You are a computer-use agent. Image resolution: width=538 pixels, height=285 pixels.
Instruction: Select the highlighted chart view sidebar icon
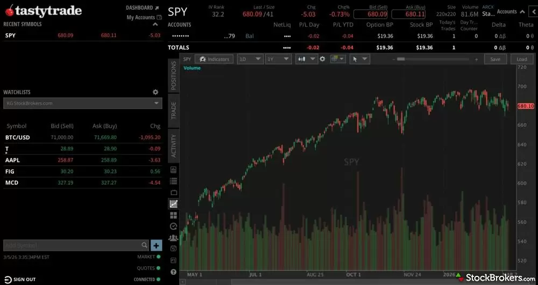click(173, 204)
